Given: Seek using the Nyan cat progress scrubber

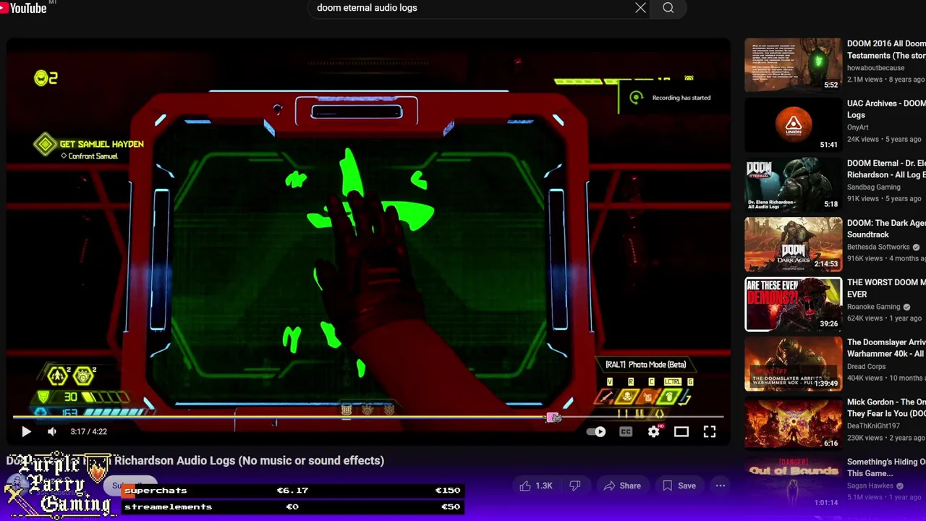Looking at the screenshot, I should pyautogui.click(x=553, y=418).
